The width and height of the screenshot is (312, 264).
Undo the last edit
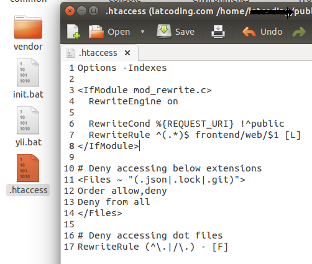coord(262,32)
